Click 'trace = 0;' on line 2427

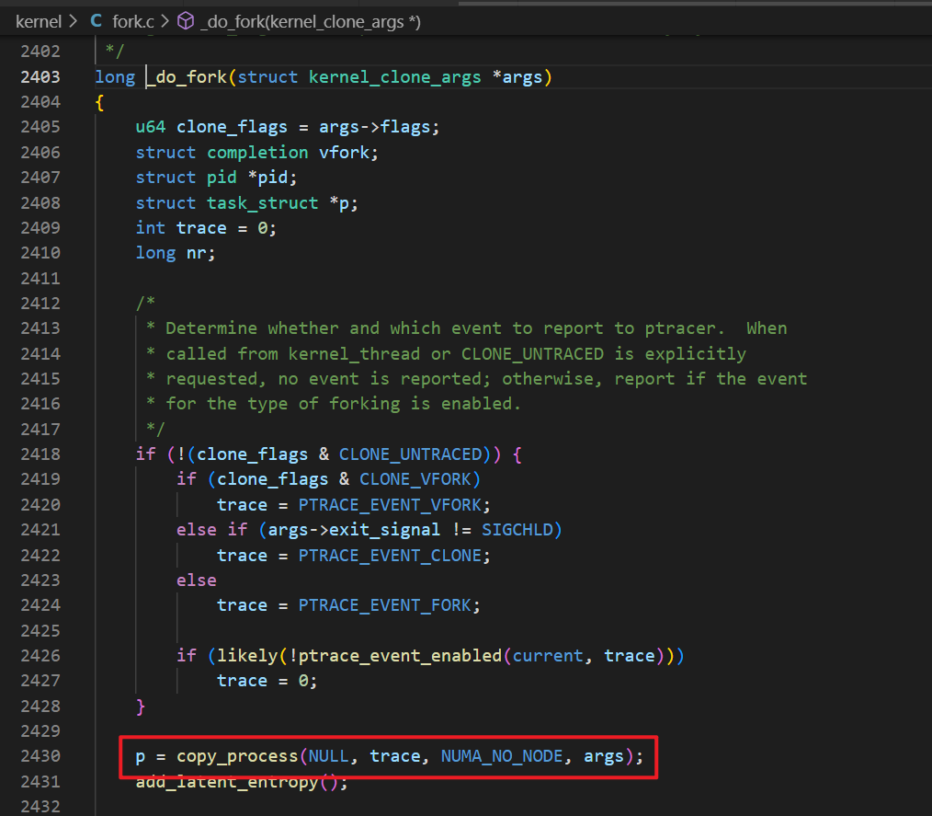point(267,681)
